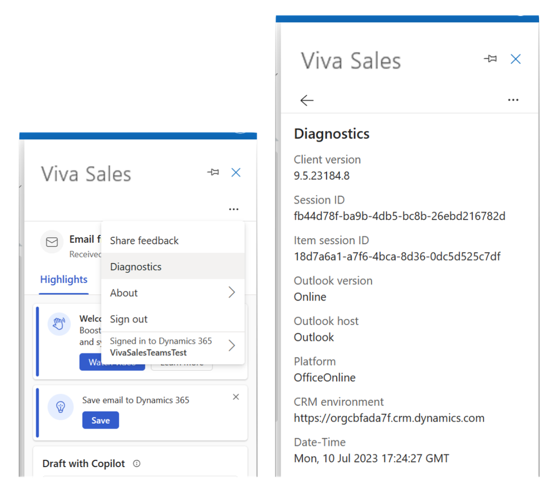554x482 pixels.
Task: Open more options in left Viva Sales pane
Action: pyautogui.click(x=233, y=209)
